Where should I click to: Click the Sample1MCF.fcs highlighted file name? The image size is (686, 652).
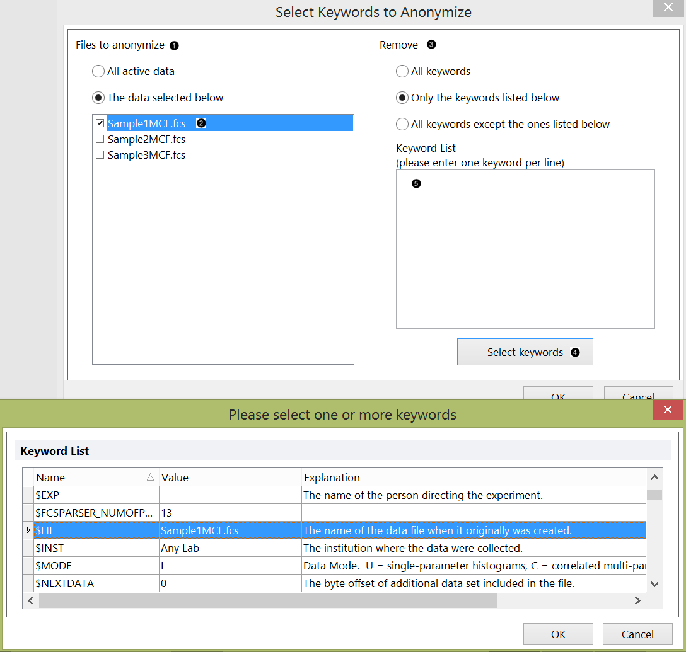click(x=146, y=123)
